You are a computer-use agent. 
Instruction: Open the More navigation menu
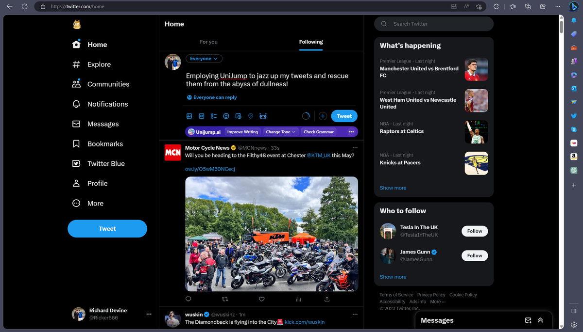tap(88, 204)
